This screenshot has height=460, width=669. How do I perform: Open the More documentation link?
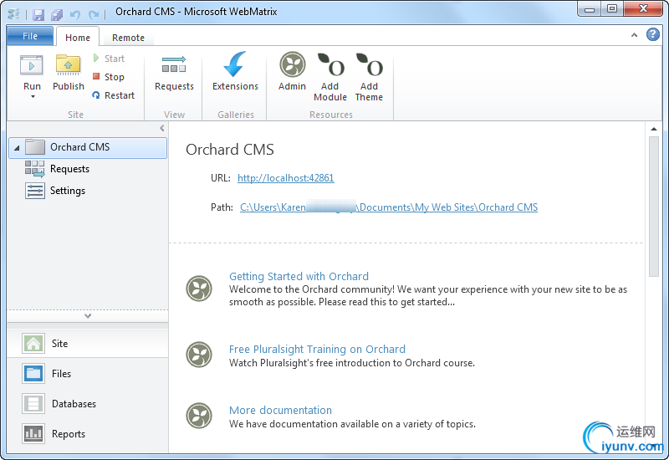coord(280,410)
